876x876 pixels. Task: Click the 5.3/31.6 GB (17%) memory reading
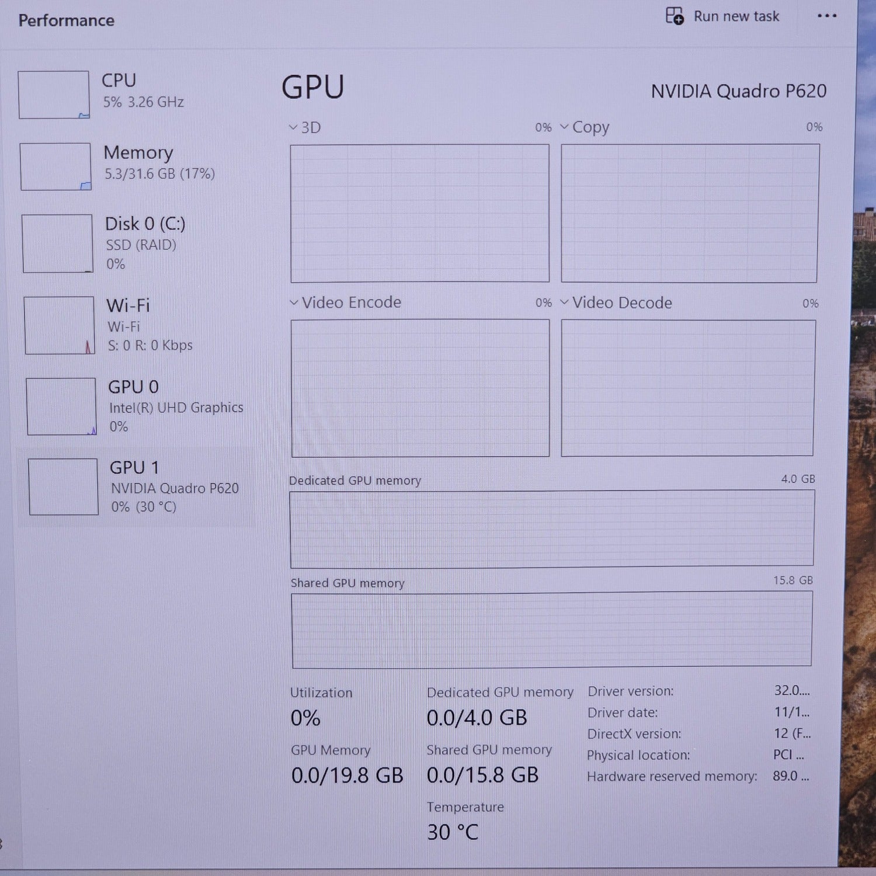point(159,173)
